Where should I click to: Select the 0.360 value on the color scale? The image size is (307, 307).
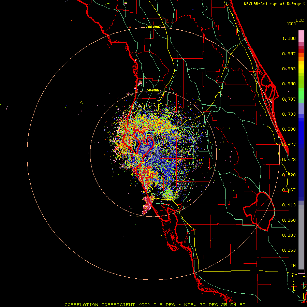pos(289,220)
